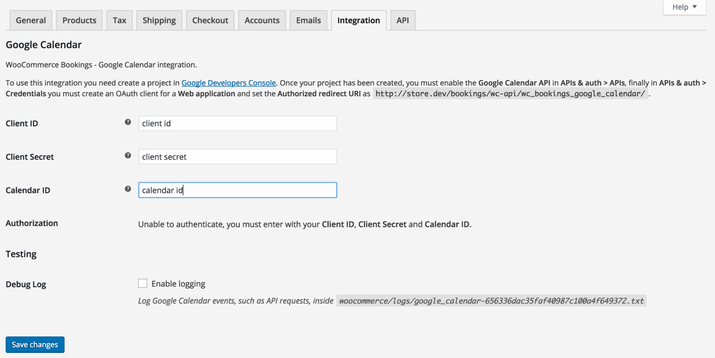Focus the Calendar ID text field

pos(237,190)
